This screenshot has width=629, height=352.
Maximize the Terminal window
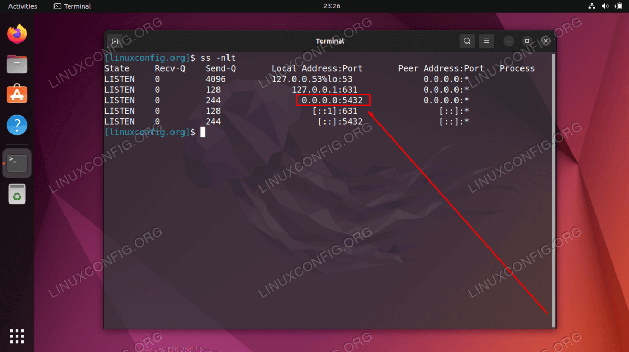pos(527,41)
